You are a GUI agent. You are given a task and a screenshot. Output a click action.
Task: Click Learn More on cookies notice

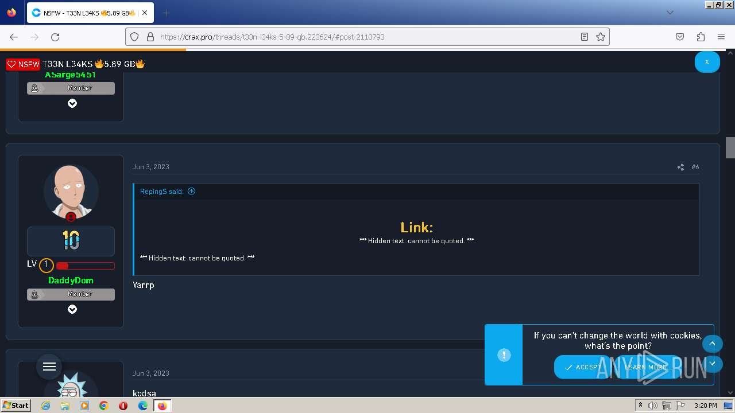coord(645,367)
